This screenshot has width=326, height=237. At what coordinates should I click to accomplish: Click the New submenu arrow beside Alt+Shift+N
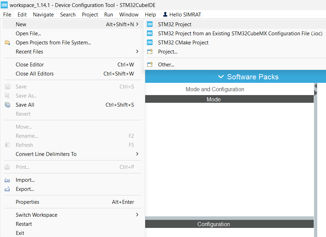tap(137, 24)
